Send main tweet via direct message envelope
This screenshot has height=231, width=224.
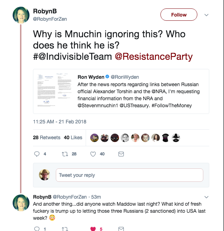(121, 154)
